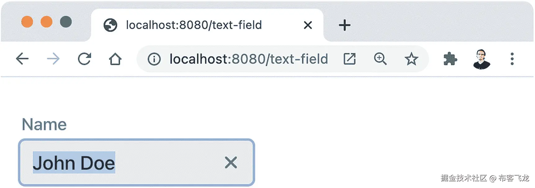535x188 pixels.
Task: Close the localhost:8080/text-field tab
Action: pyautogui.click(x=308, y=25)
